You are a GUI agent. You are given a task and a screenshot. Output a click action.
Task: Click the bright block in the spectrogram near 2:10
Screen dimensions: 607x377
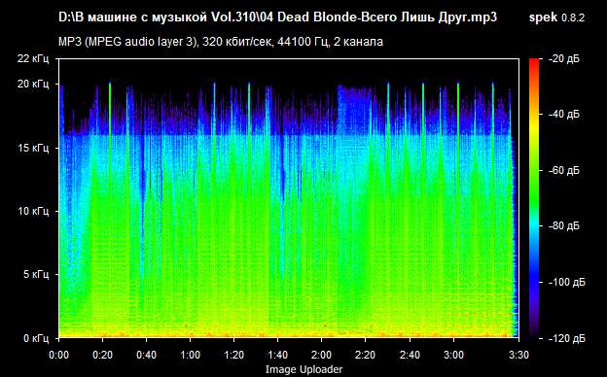click(x=353, y=110)
